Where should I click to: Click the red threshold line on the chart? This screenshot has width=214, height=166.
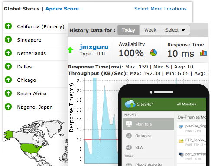(101, 139)
